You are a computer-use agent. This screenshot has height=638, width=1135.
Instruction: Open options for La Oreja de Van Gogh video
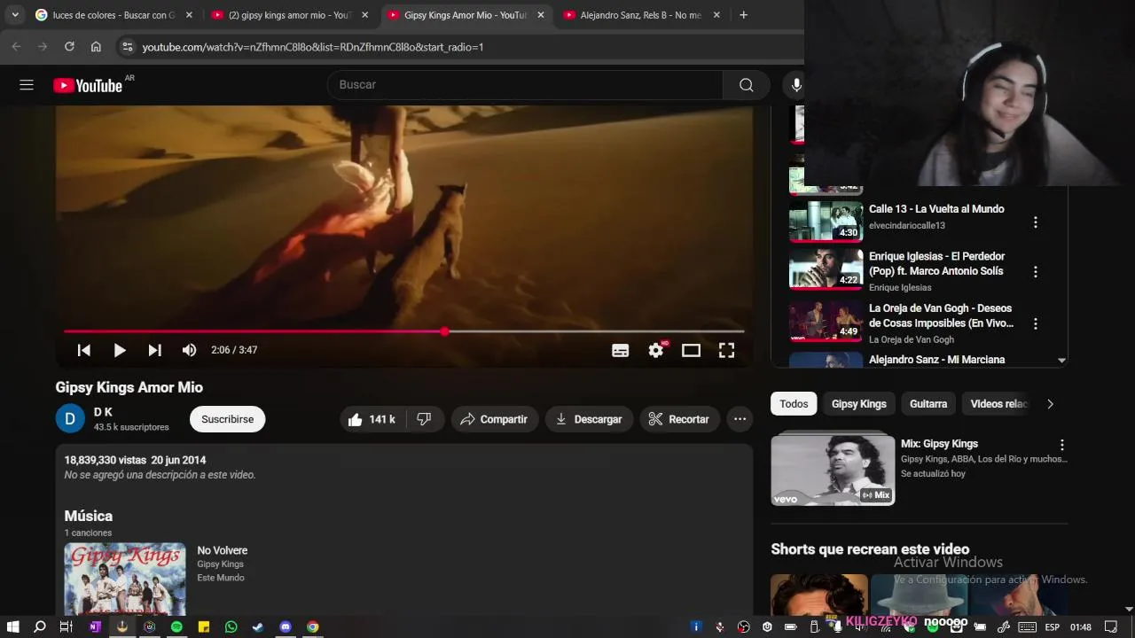point(1035,324)
